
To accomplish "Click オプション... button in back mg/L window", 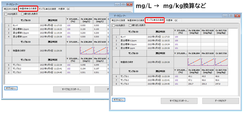I will click(x=11, y=88).
